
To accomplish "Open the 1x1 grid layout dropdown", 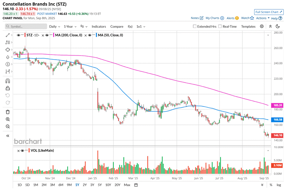I will (x=141, y=26).
